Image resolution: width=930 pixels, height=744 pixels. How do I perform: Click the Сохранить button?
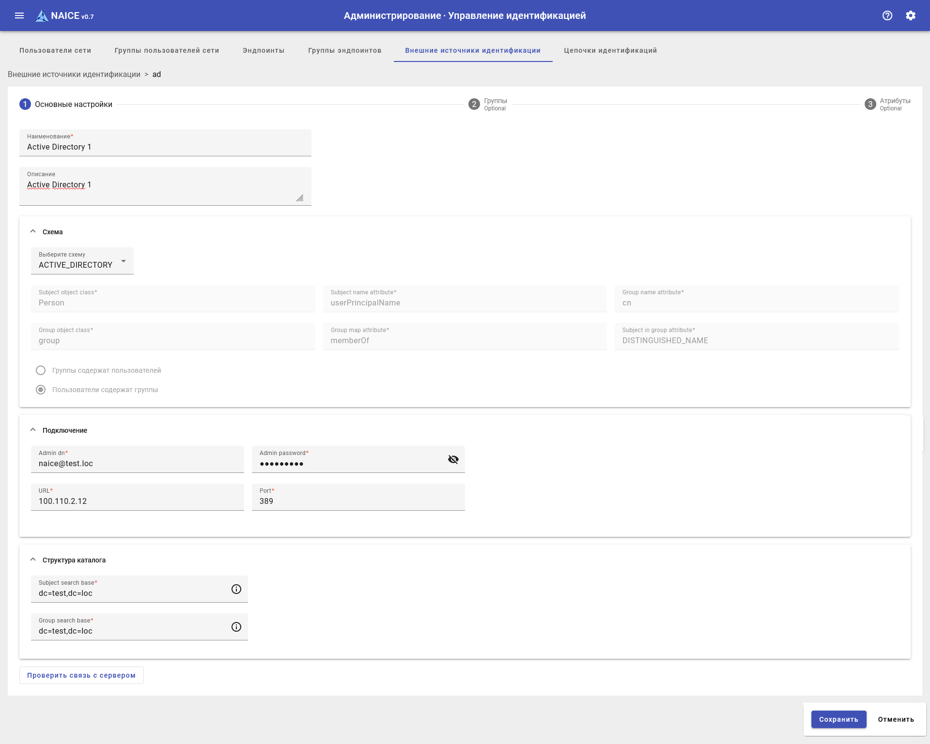click(838, 719)
